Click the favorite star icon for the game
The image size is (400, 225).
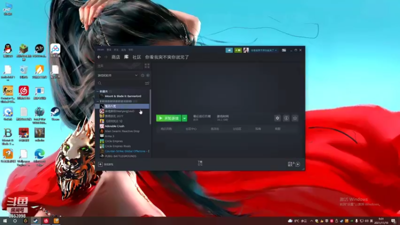tap(295, 118)
